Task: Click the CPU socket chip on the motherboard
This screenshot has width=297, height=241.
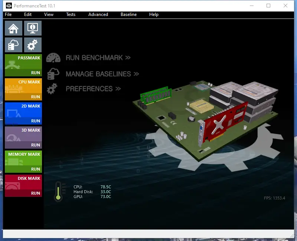Action: tap(202, 106)
